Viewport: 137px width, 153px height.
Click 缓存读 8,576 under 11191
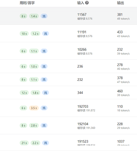tap(85, 36)
